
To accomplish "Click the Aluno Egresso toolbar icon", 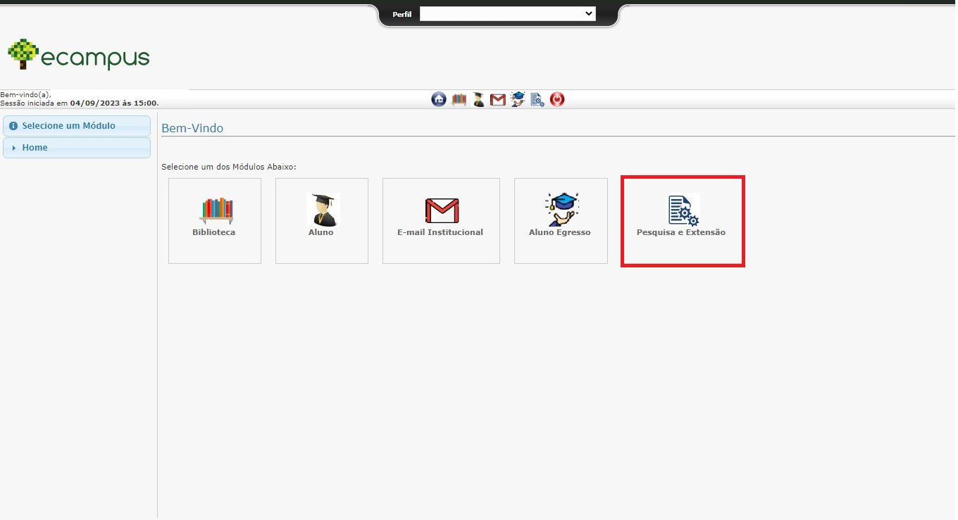I will 518,100.
